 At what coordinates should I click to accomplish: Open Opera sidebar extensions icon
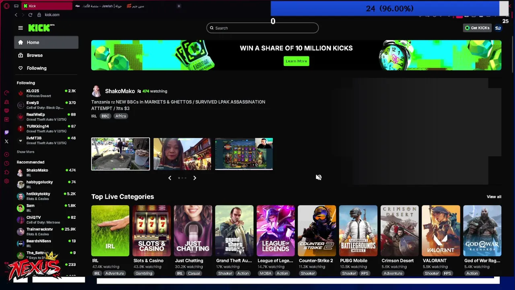click(6, 172)
